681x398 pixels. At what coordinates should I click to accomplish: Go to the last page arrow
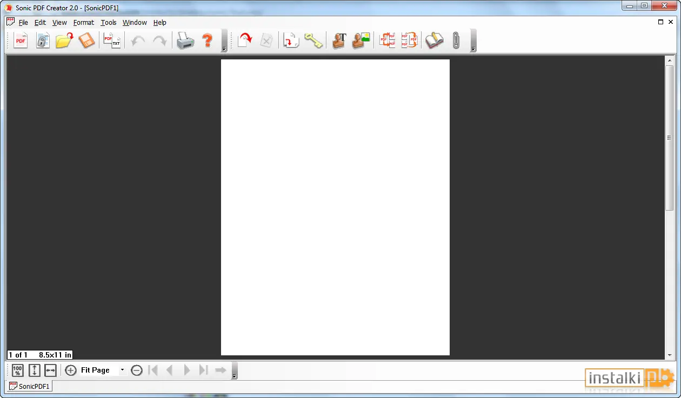(x=203, y=370)
